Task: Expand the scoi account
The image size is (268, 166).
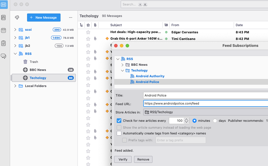Action: coord(15,30)
